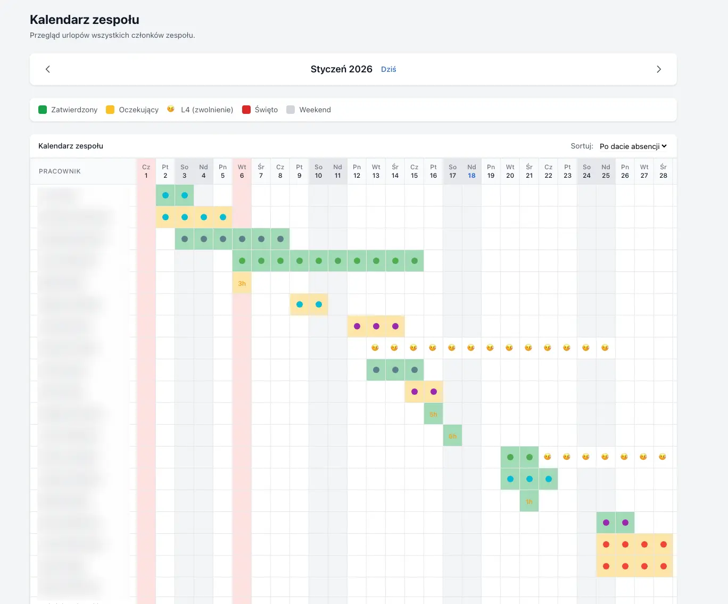This screenshot has width=728, height=604.
Task: Go to next month with right chevron
Action: tap(659, 69)
